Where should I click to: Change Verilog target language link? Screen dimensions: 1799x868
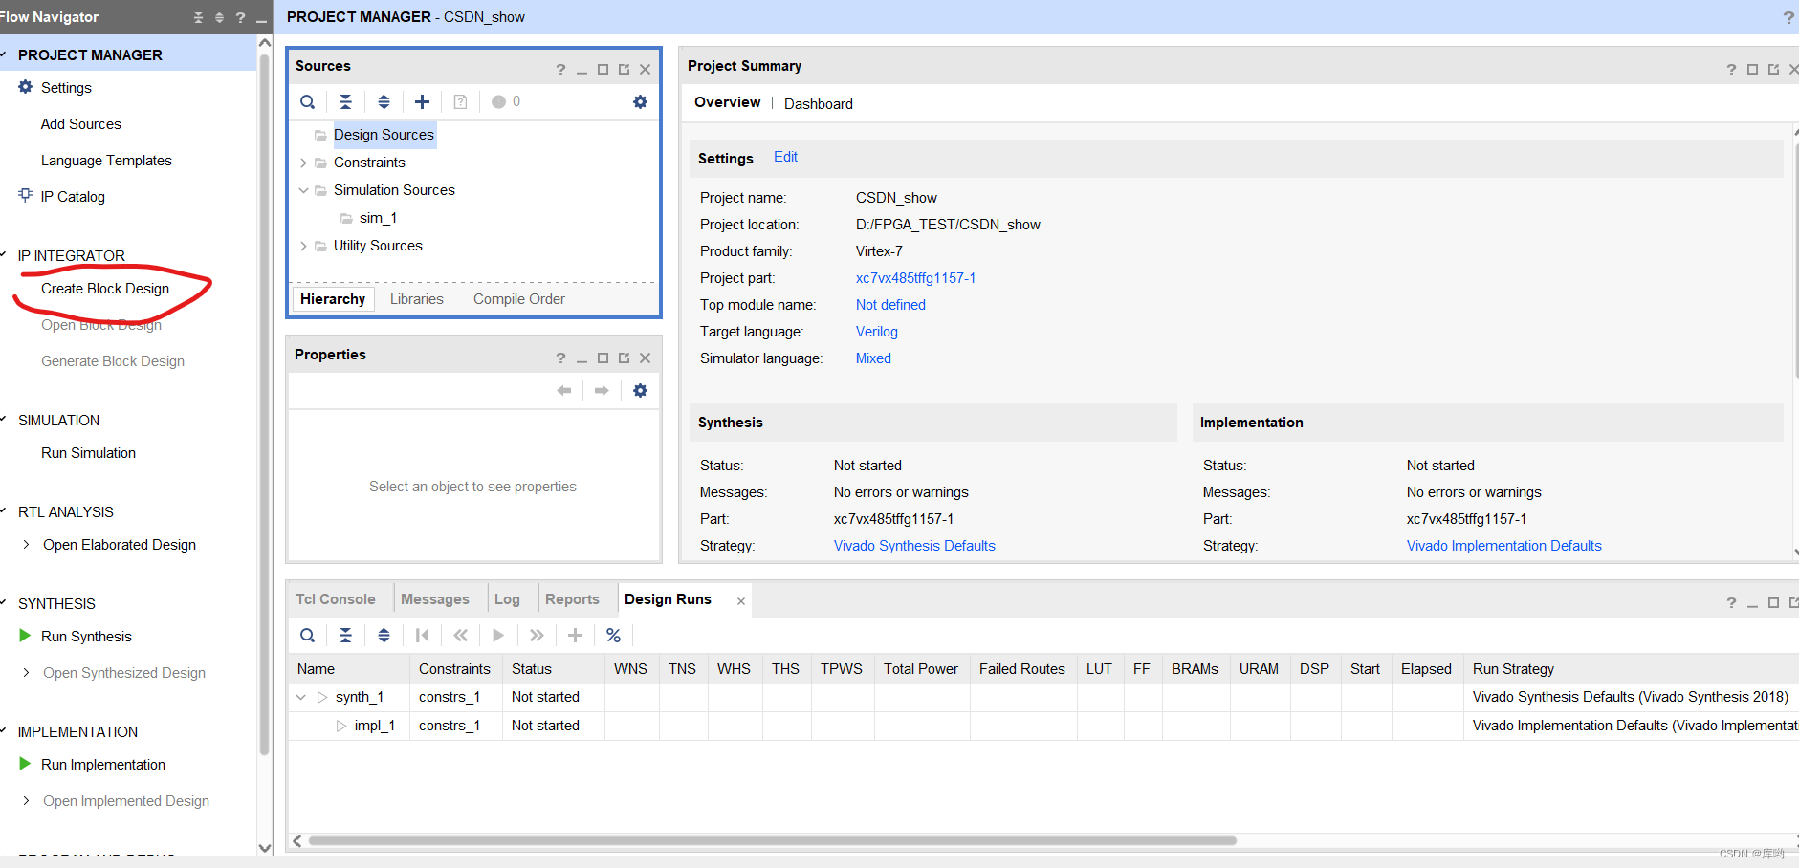877,332
